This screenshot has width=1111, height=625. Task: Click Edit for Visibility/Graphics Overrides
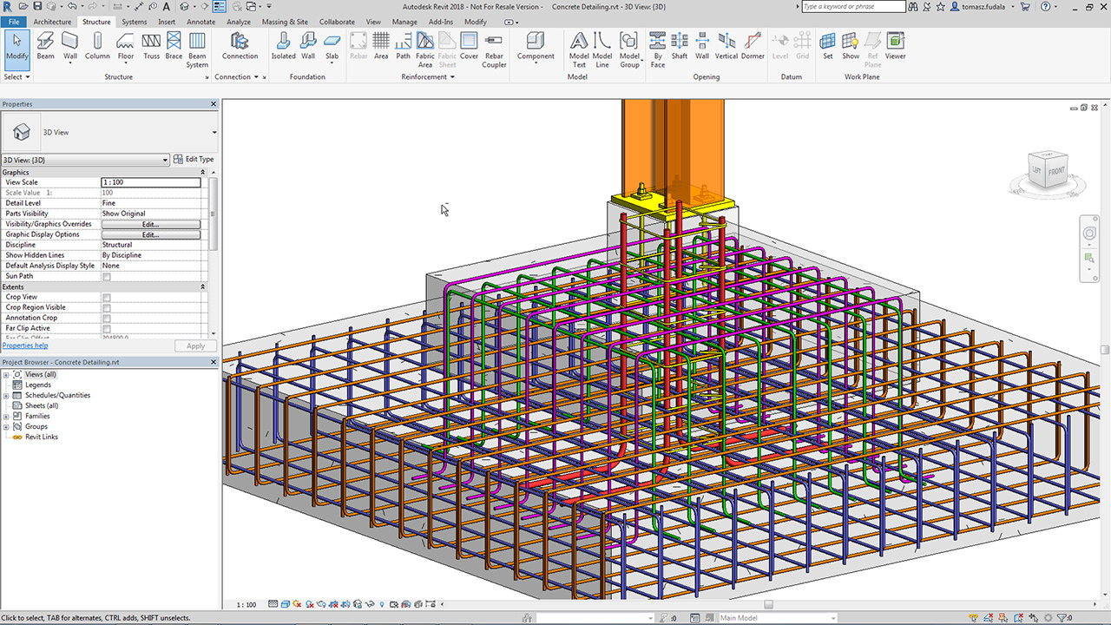[x=150, y=224]
